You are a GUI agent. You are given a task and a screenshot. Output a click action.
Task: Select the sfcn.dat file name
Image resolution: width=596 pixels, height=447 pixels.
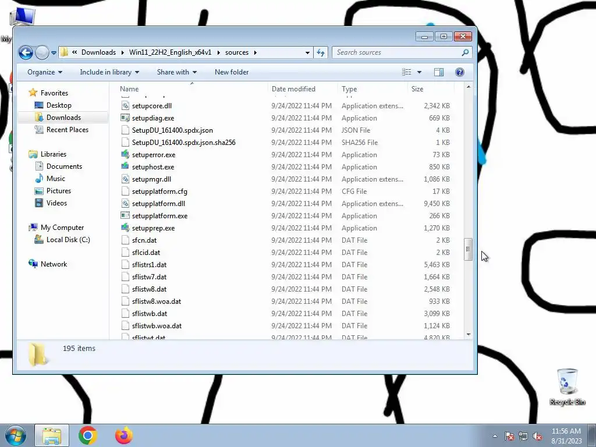click(x=144, y=240)
